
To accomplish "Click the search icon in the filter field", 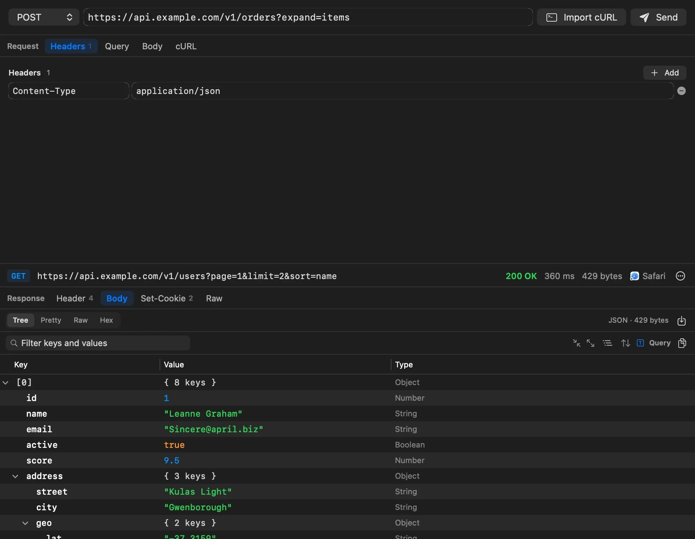I will click(x=14, y=343).
